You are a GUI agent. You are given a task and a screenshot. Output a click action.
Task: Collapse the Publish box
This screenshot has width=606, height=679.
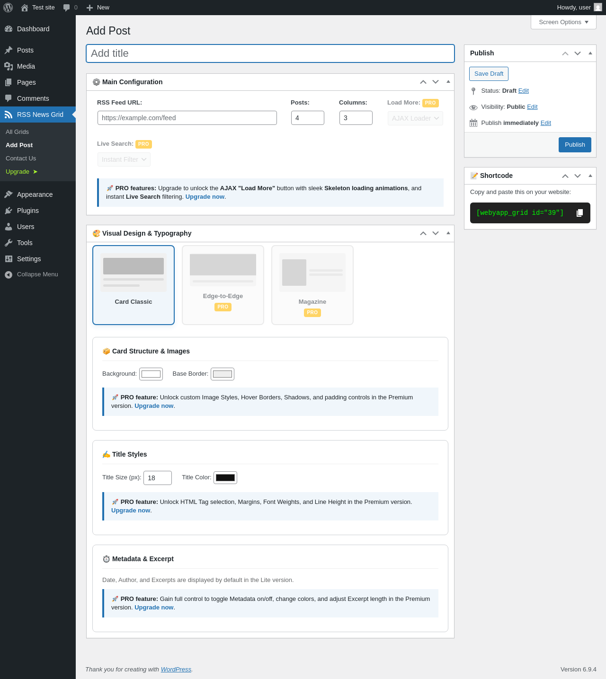[590, 53]
